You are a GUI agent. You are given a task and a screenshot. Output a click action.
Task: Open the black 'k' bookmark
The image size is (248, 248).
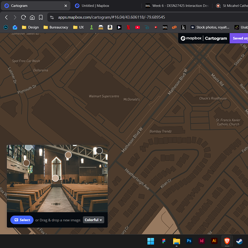pos(183,27)
